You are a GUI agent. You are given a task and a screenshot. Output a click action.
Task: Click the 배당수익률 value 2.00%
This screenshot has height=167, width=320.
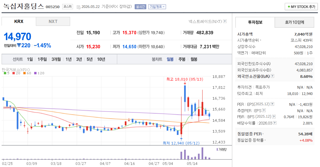tap(308, 123)
